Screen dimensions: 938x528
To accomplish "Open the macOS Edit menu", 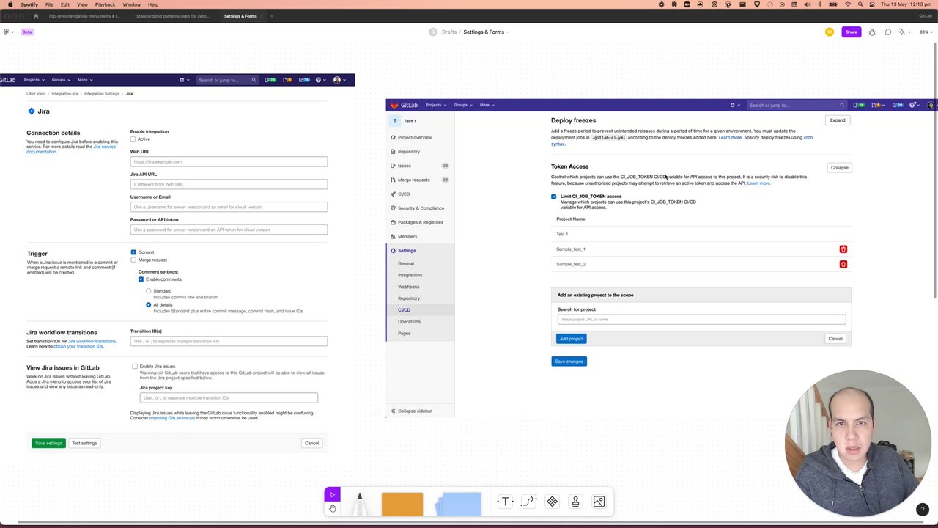I will [x=65, y=4].
